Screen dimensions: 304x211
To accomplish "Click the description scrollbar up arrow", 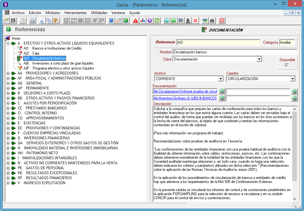I will [295, 109].
